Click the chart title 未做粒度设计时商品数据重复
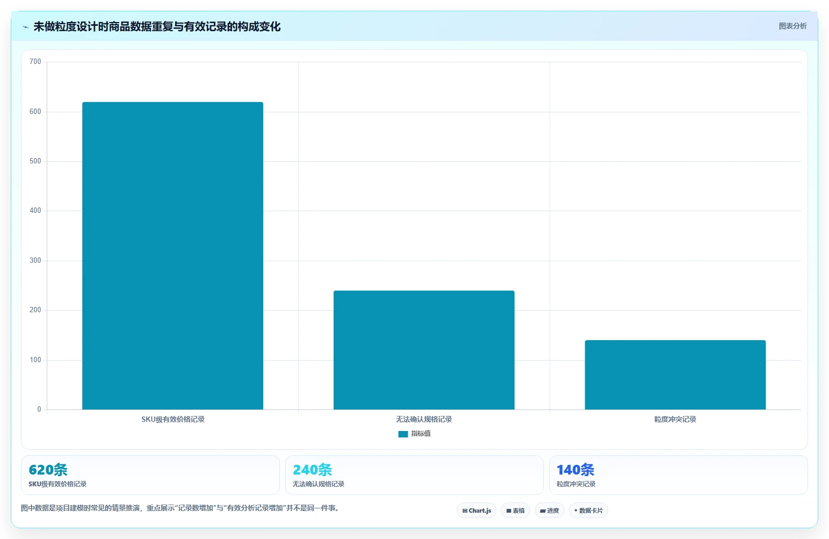This screenshot has height=539, width=829. [x=157, y=26]
